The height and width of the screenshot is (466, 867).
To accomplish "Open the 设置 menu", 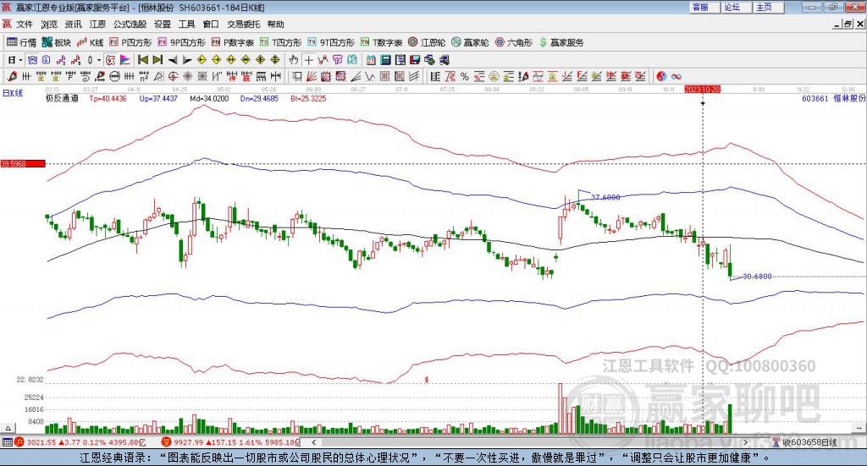I will tap(163, 25).
